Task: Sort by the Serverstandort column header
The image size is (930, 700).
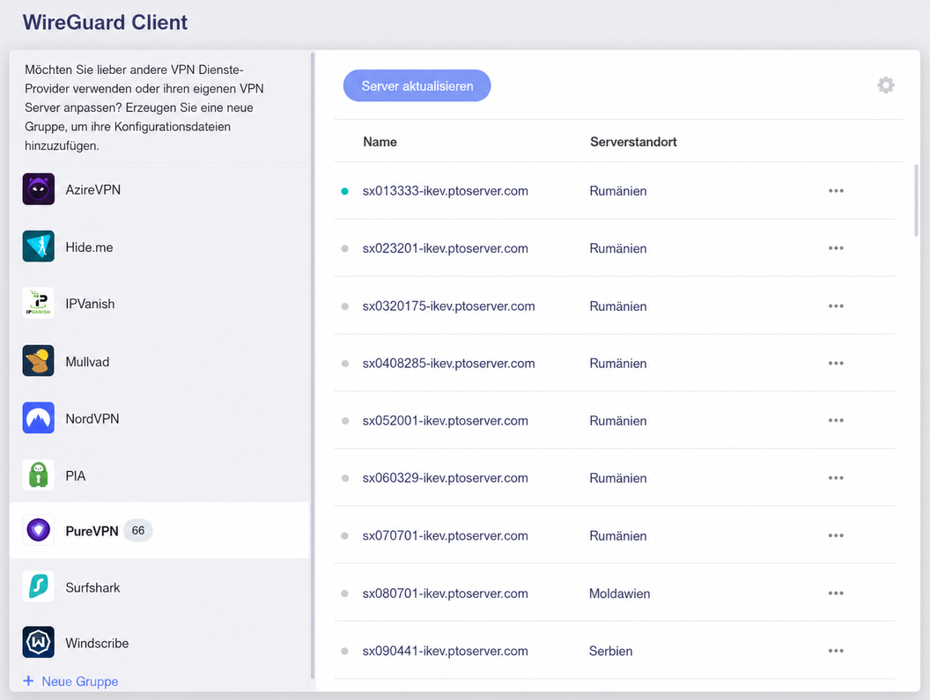Action: point(633,142)
